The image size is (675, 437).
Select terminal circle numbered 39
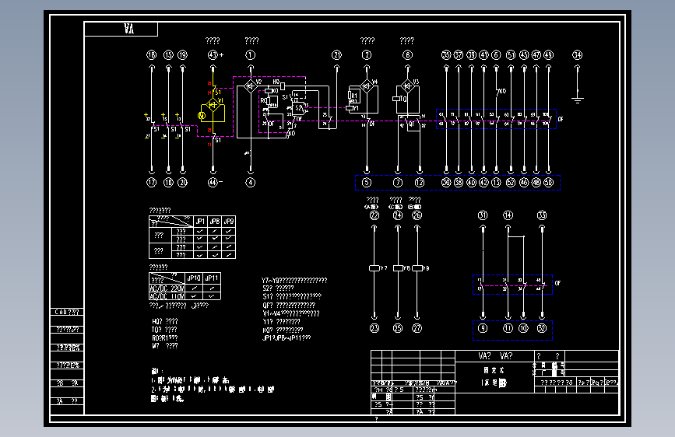[471, 55]
